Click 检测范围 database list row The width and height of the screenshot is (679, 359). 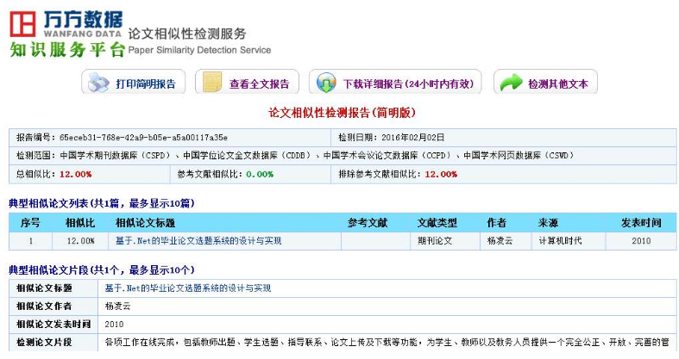[343, 156]
